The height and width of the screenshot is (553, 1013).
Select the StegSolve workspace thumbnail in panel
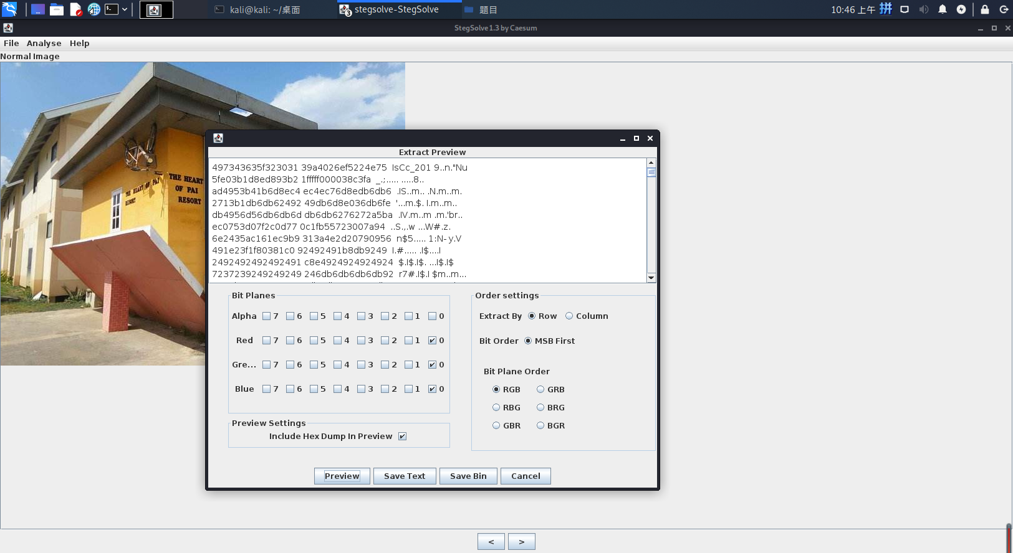156,9
